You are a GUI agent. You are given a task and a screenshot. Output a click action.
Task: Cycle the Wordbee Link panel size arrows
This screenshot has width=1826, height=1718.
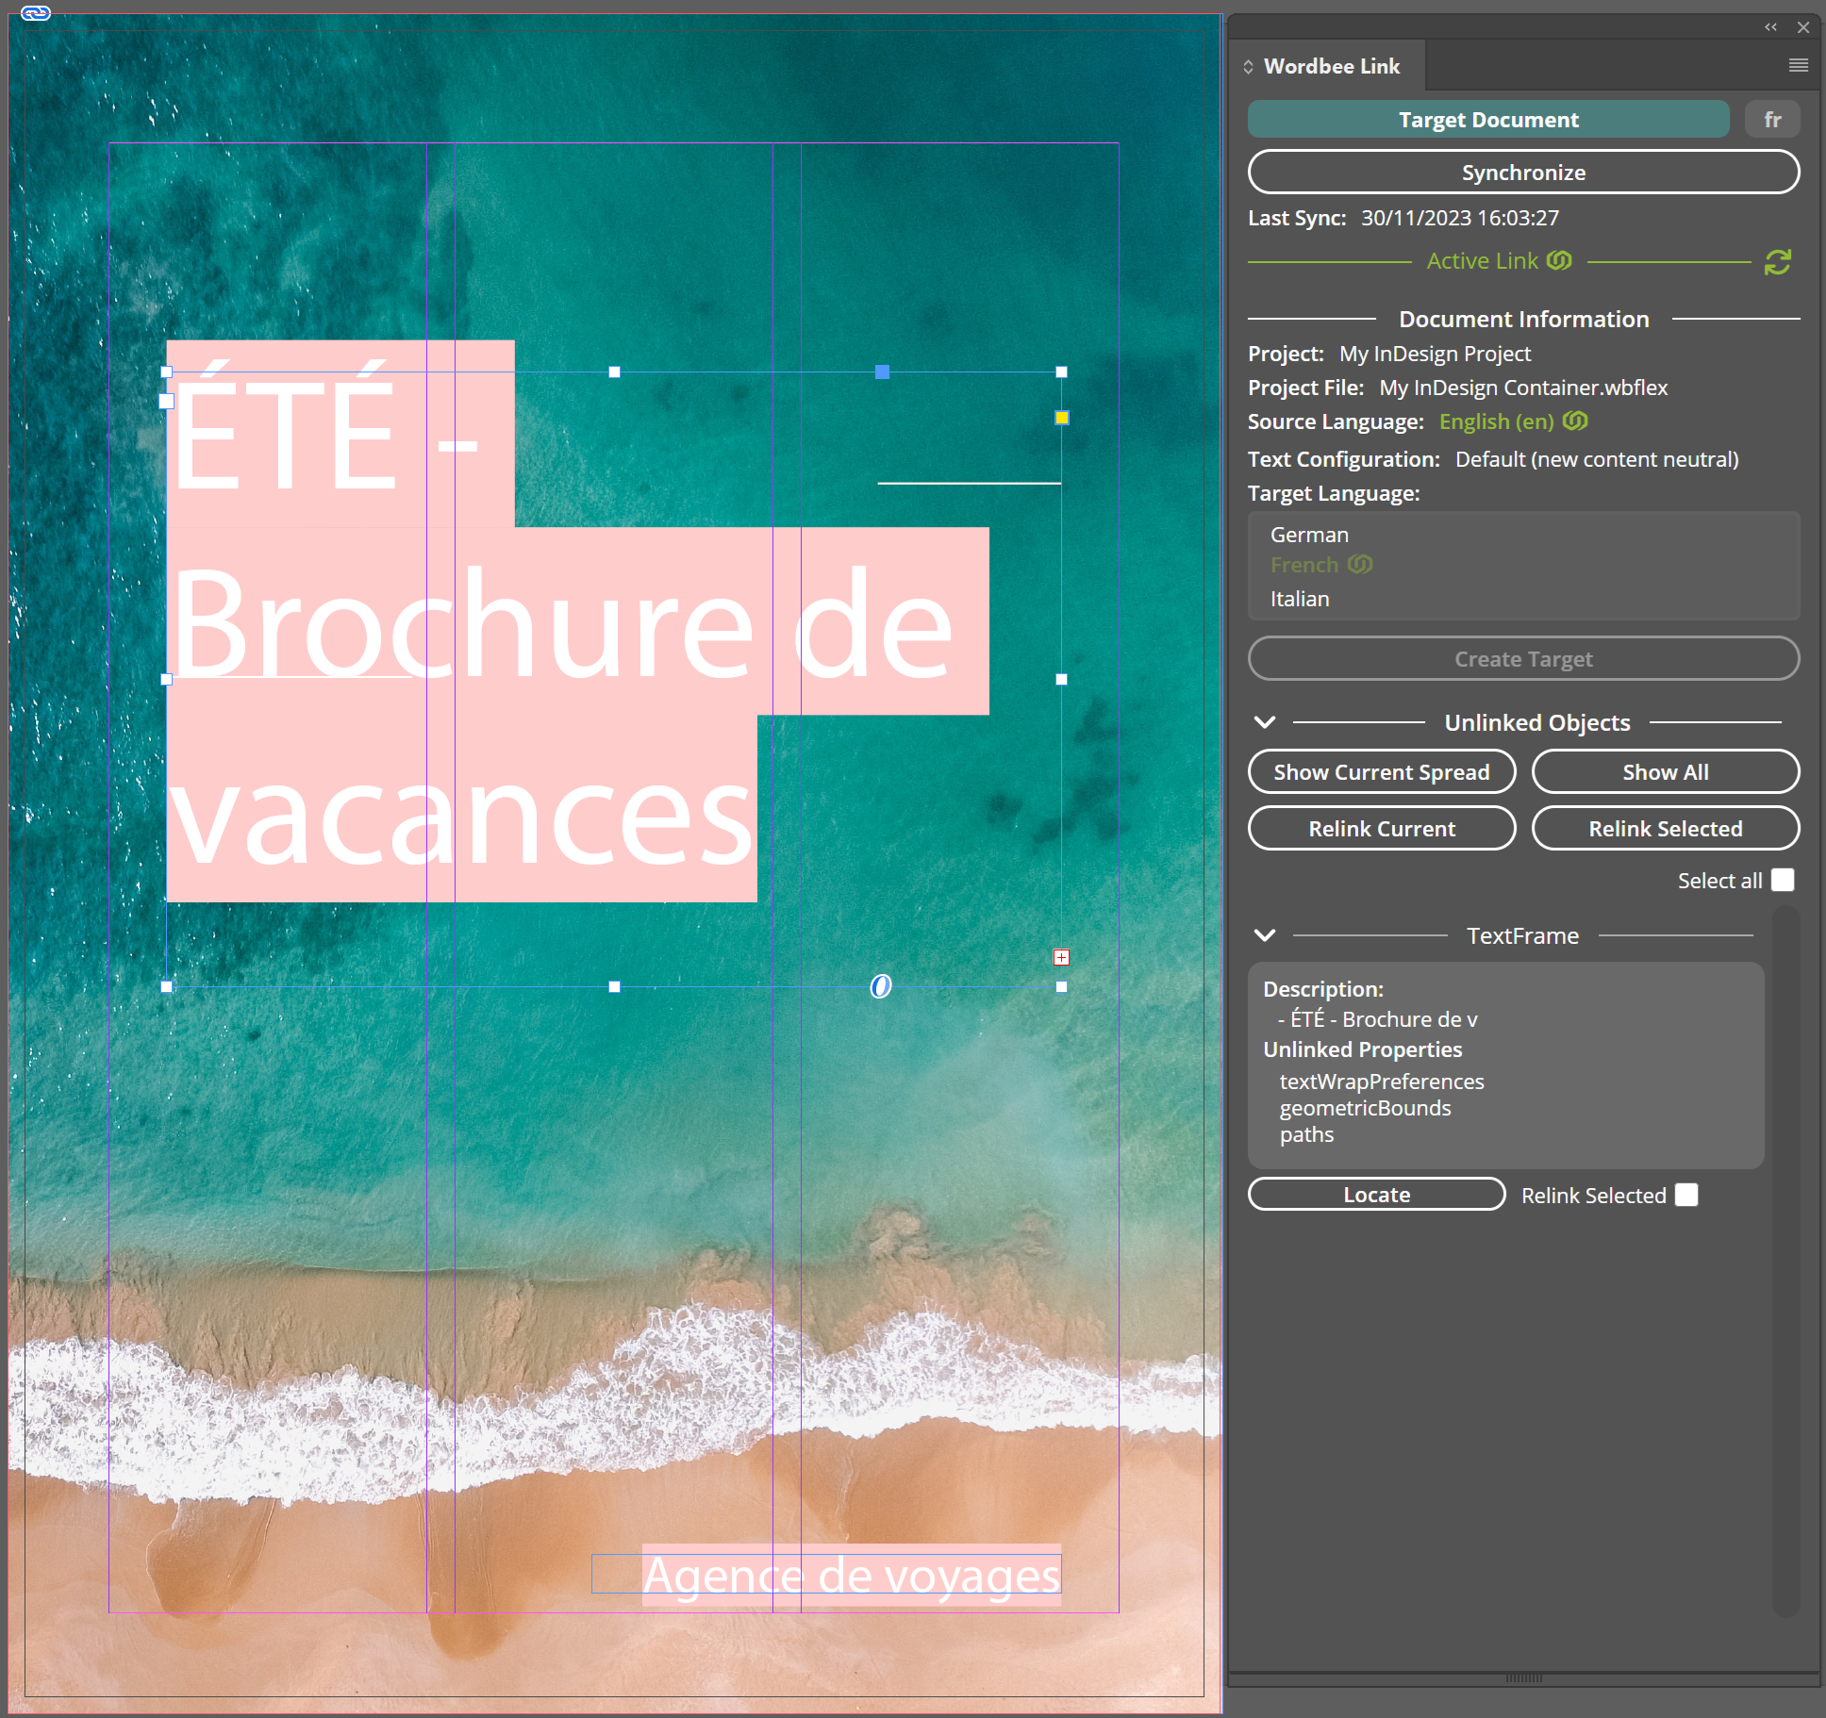click(x=1248, y=66)
